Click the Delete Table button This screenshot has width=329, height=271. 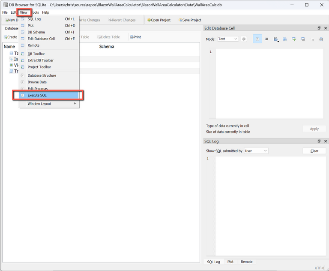coord(108,37)
